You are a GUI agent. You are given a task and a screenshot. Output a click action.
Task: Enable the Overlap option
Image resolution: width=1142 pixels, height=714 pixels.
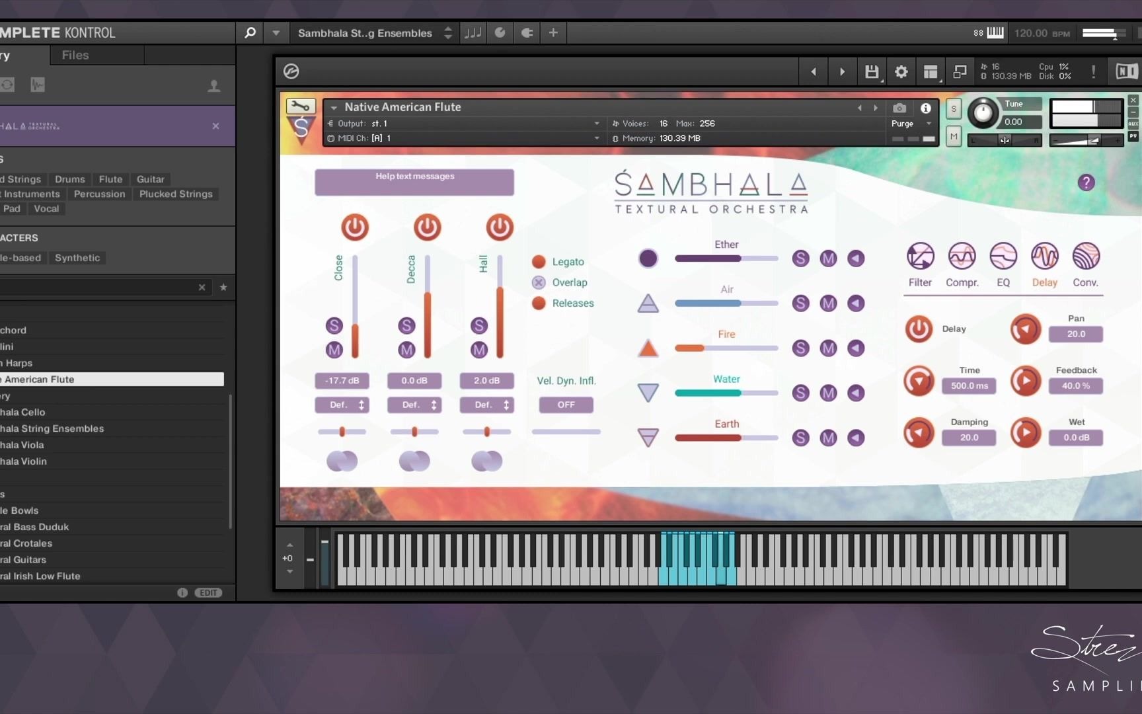539,282
